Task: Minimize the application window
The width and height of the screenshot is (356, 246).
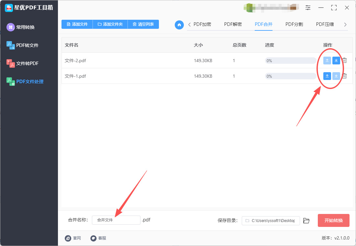Action: click(321, 7)
